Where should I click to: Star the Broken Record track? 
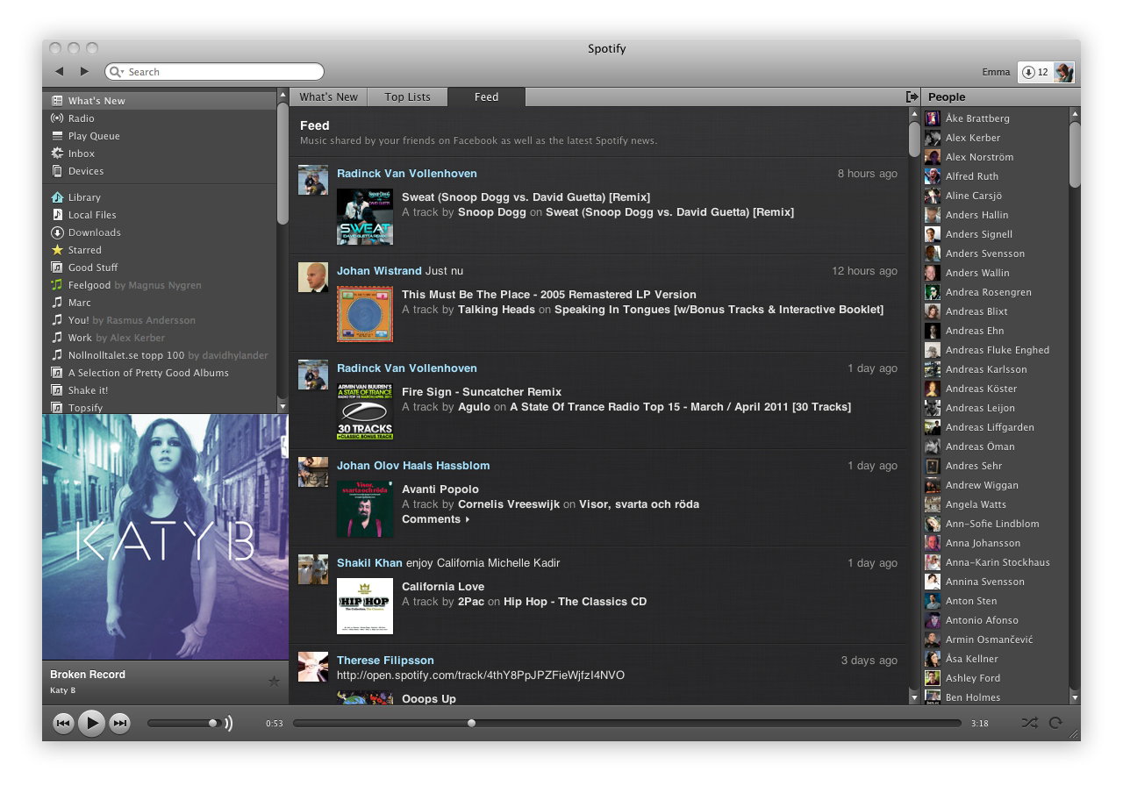pyautogui.click(x=274, y=682)
